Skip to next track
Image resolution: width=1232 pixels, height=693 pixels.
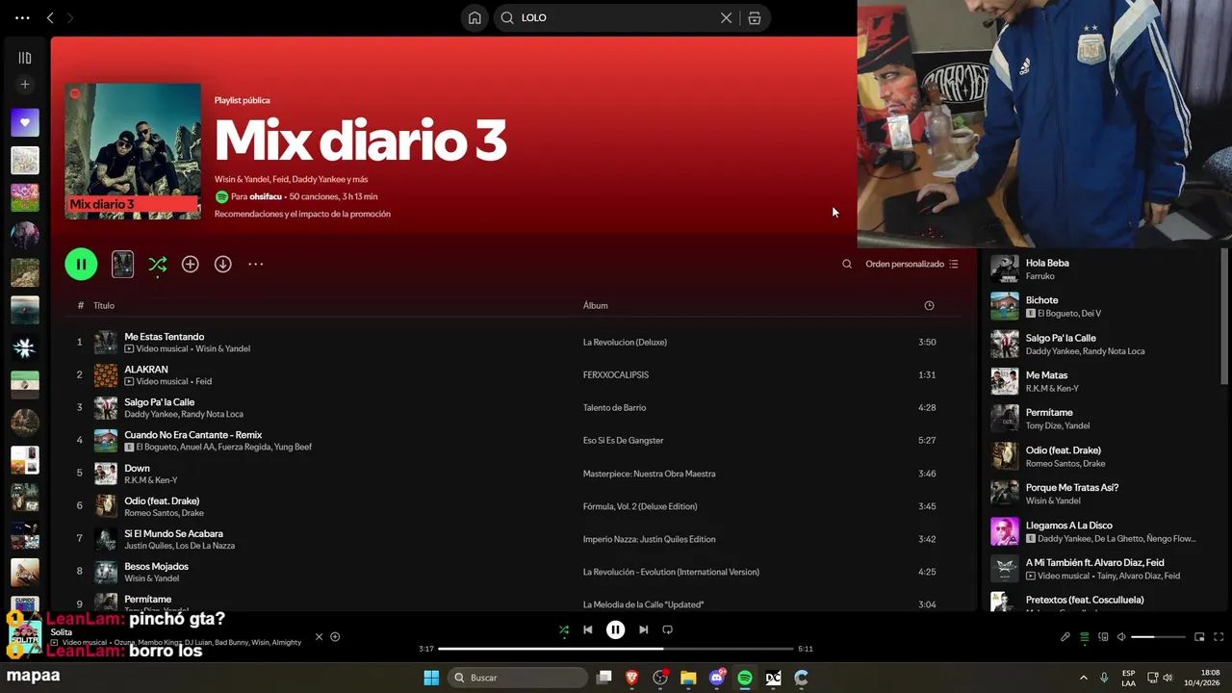643,629
